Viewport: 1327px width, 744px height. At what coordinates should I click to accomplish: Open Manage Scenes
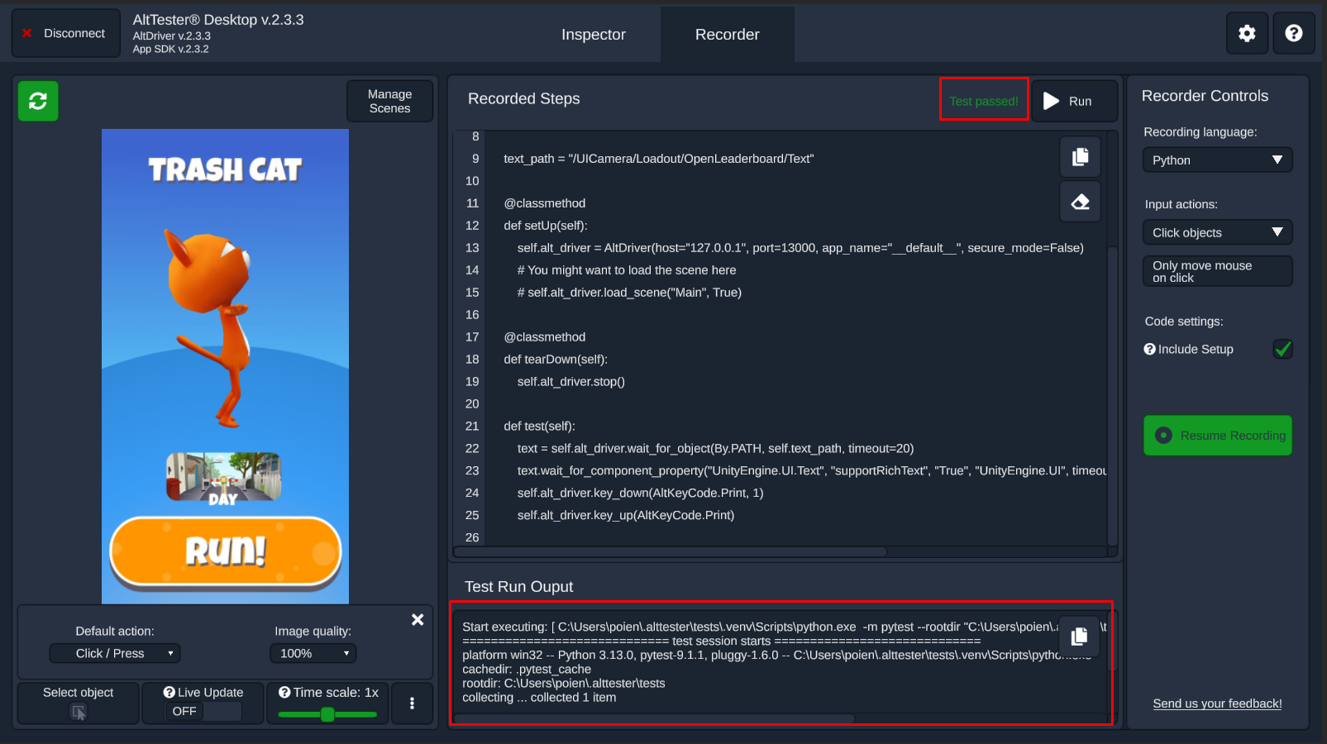click(389, 101)
